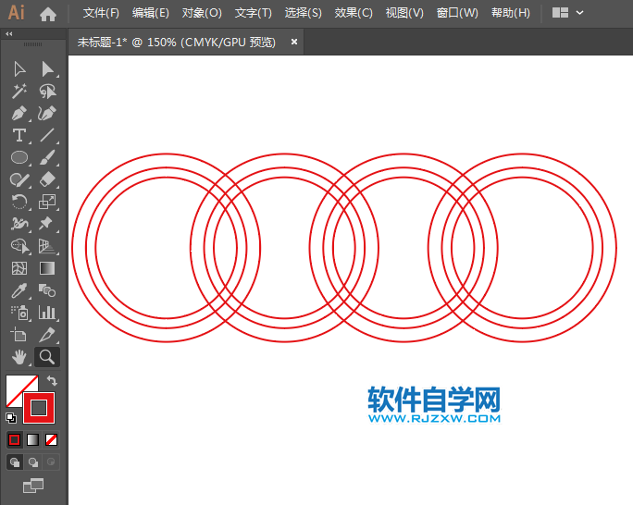Select the Perspective Grid tool
The image size is (633, 505).
[47, 246]
